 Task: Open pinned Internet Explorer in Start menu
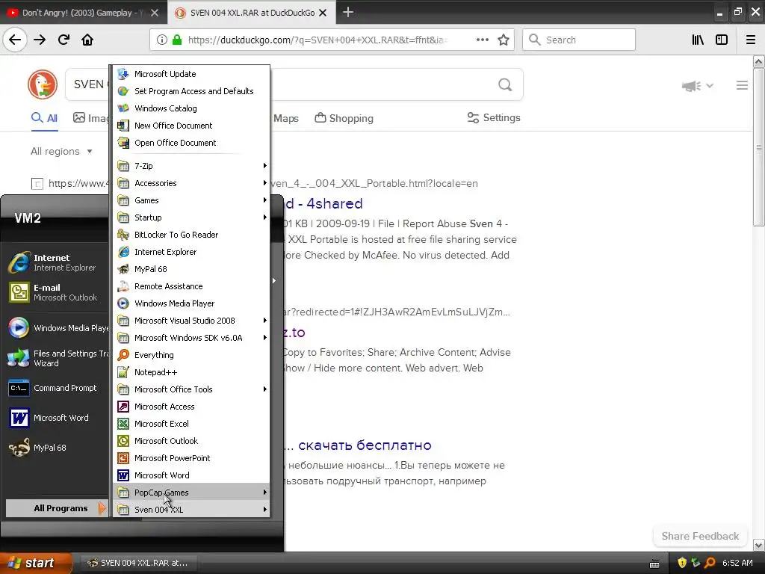point(57,262)
